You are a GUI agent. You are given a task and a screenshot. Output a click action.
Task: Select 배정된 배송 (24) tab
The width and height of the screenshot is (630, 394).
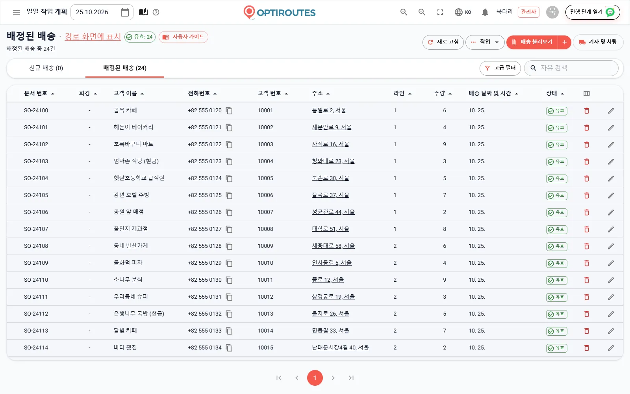125,68
